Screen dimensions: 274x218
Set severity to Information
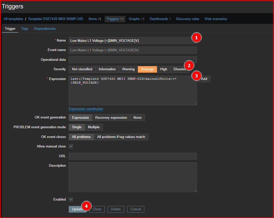click(x=107, y=69)
